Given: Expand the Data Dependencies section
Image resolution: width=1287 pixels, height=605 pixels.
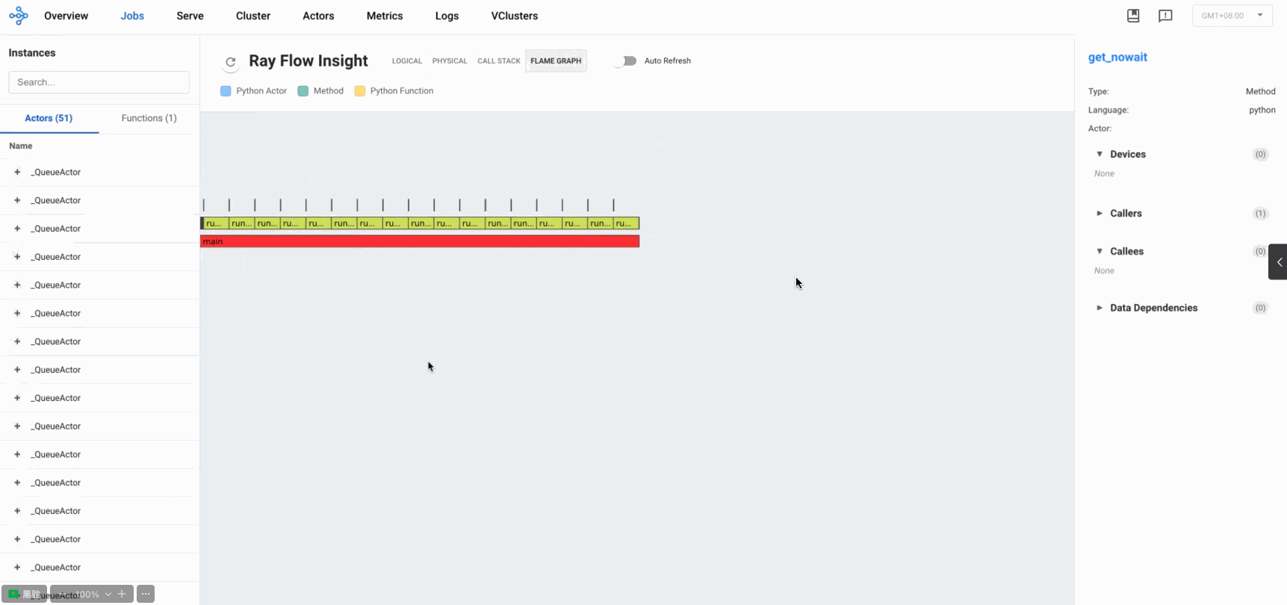Looking at the screenshot, I should pos(1100,308).
